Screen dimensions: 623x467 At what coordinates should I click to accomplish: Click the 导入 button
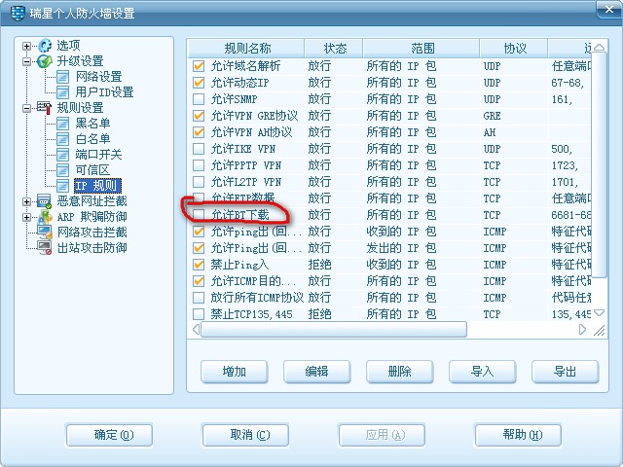click(482, 372)
